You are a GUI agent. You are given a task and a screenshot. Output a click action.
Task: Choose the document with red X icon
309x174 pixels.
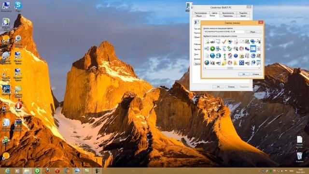click(x=236, y=42)
